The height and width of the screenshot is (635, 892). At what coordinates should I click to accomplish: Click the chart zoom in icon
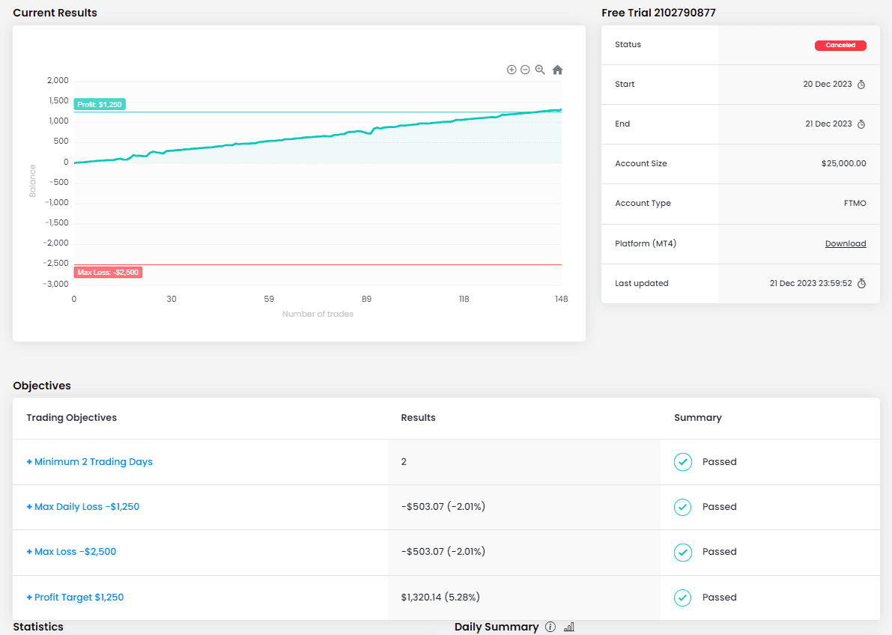[x=512, y=70]
